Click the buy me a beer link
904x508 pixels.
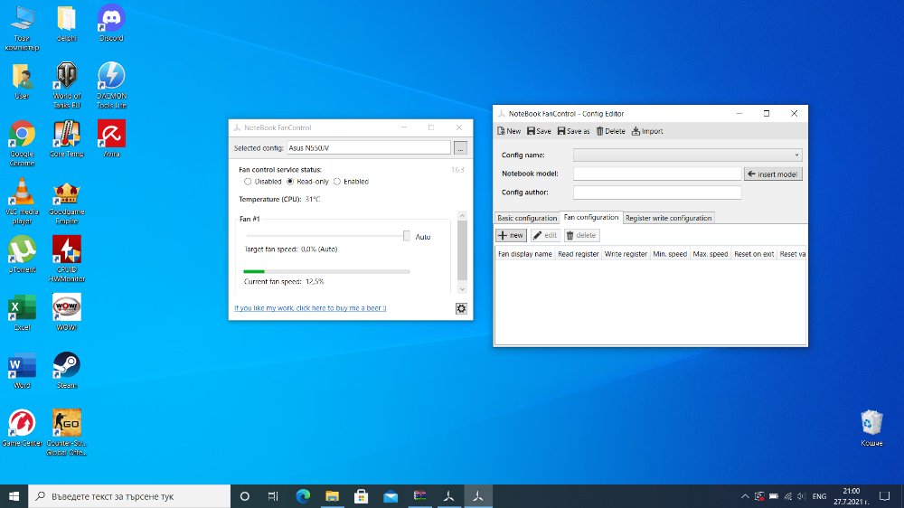pos(310,308)
